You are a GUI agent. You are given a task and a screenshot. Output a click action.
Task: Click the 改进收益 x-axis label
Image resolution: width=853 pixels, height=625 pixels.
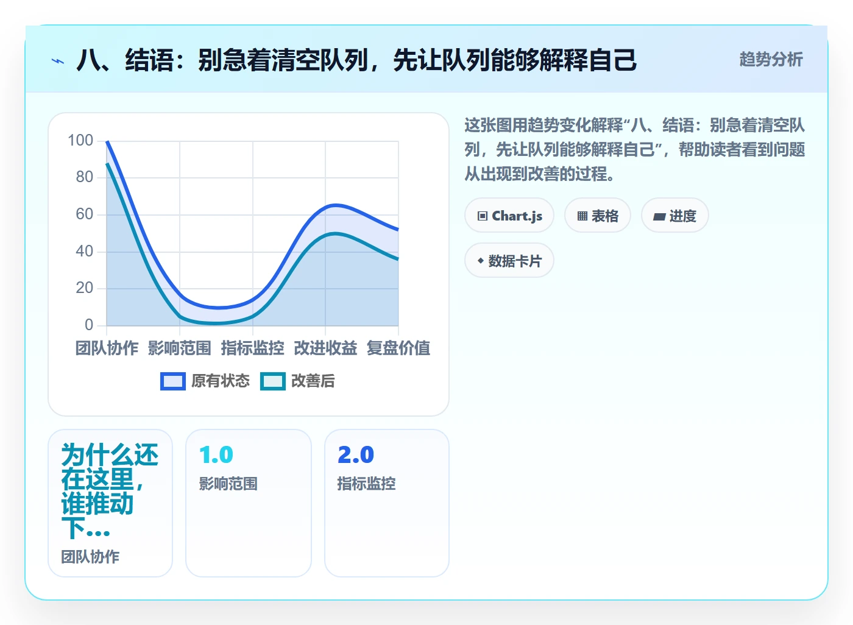point(325,348)
